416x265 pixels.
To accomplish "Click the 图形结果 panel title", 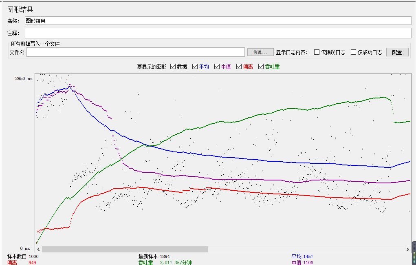I will click(x=20, y=9).
